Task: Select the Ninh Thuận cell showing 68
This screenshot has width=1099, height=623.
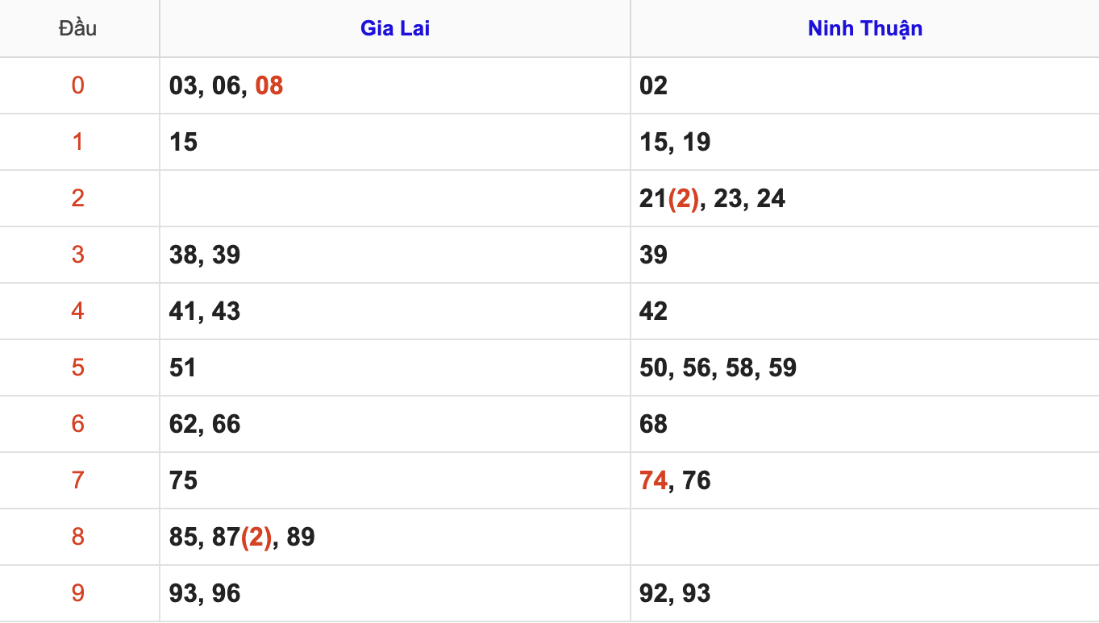Action: pyautogui.click(x=653, y=424)
